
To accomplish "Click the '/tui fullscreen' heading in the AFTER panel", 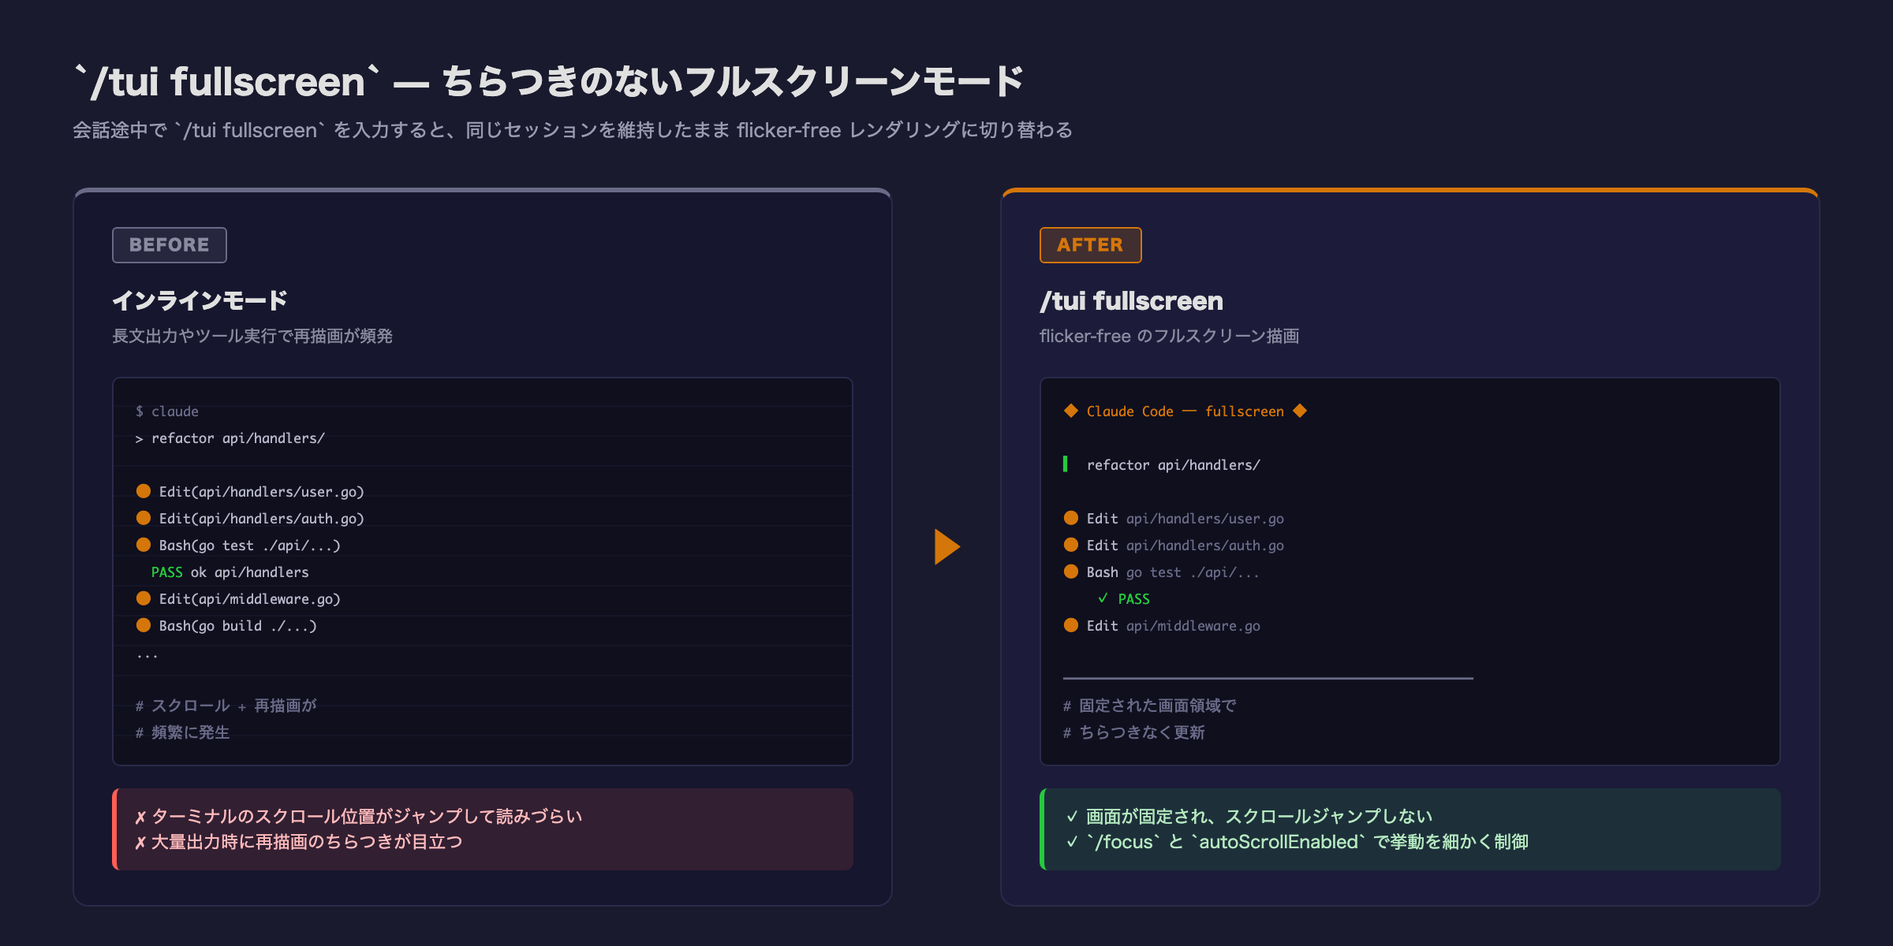I will (x=1131, y=300).
